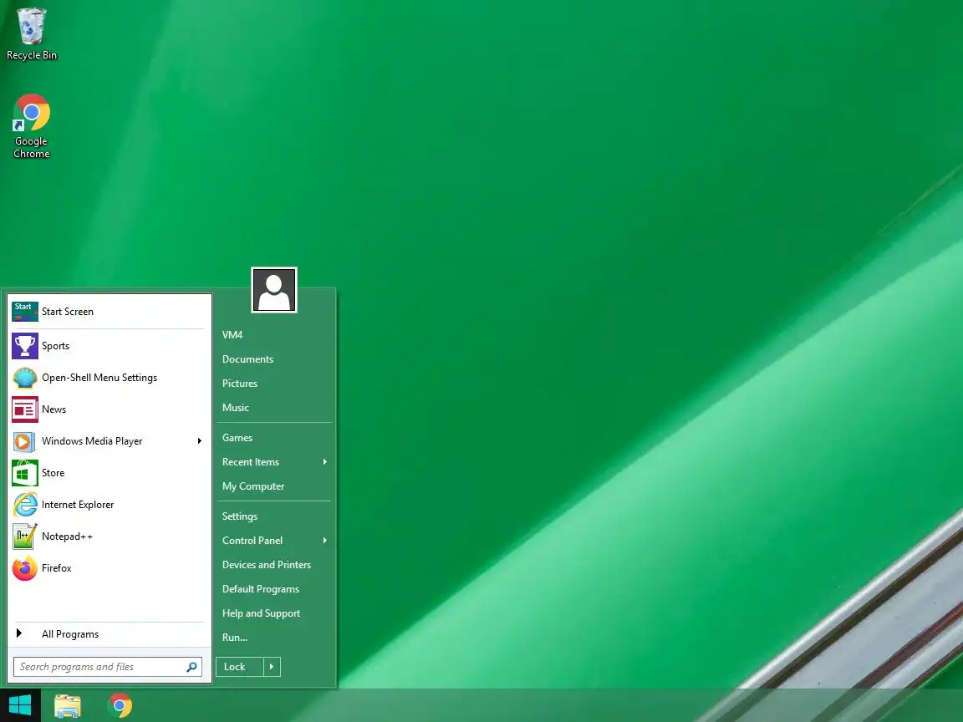Image resolution: width=963 pixels, height=722 pixels.
Task: Open the News app icon
Action: [x=24, y=409]
